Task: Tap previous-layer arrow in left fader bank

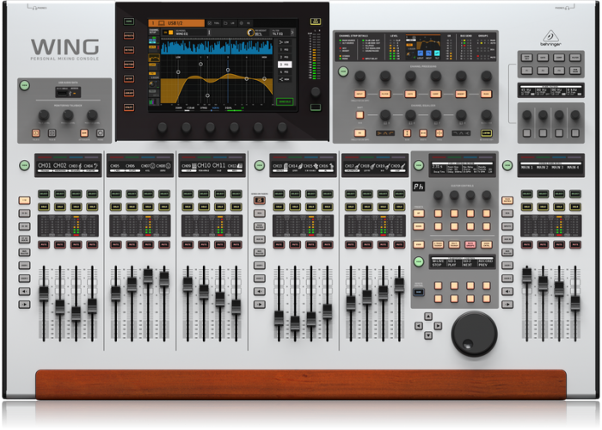Action: pos(24,292)
